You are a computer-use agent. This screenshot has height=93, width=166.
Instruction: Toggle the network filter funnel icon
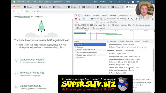(x=84, y=19)
